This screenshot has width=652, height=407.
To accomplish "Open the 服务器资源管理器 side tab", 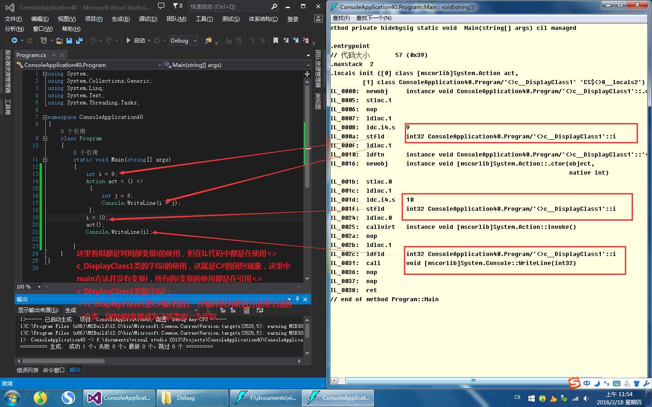I will click(x=7, y=71).
